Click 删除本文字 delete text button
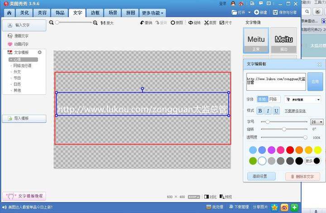Image resolution: width=326 pixels, height=213 pixels. point(302,177)
